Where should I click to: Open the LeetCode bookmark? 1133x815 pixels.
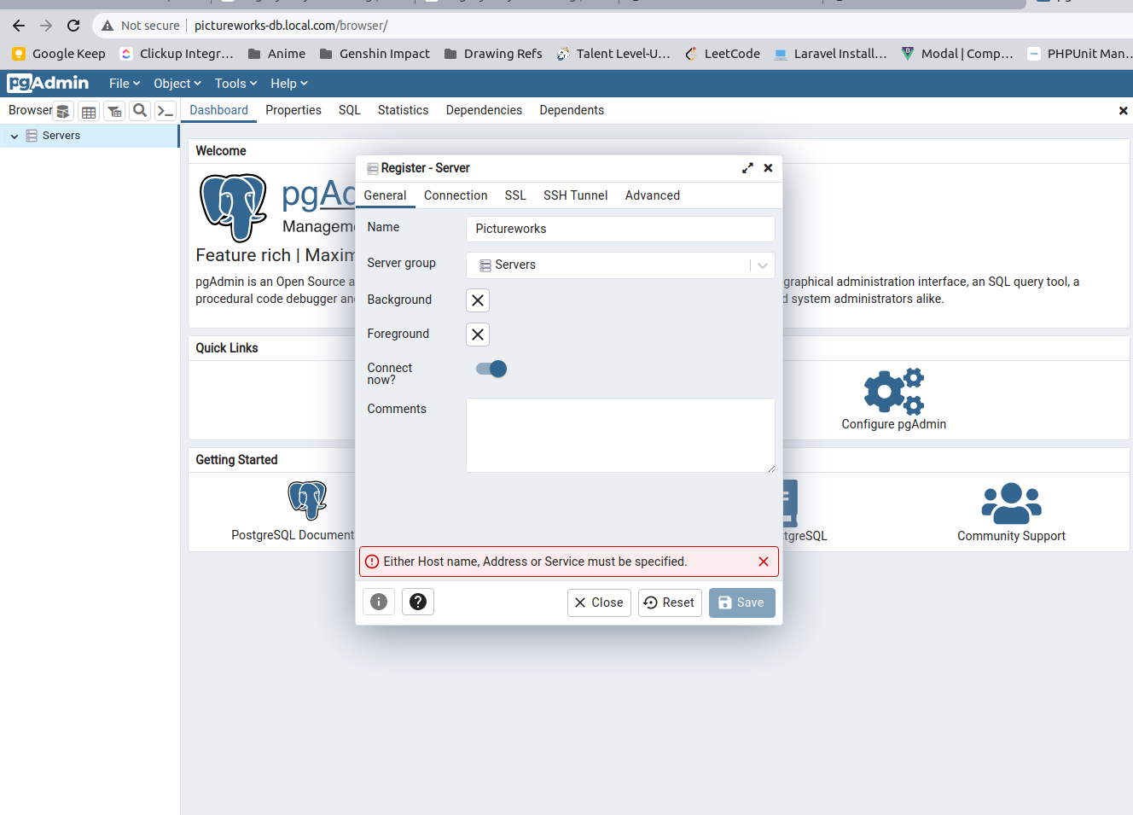point(722,54)
